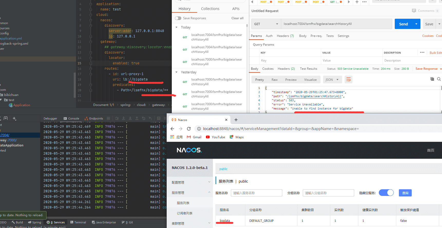The height and width of the screenshot is (228, 442).
Task: Click Clear all in History
Action: pos(237,18)
